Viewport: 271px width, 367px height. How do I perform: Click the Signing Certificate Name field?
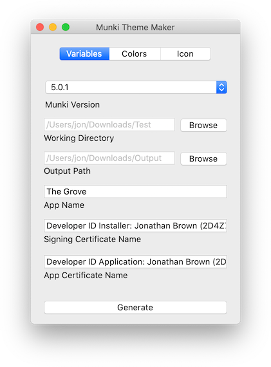coord(135,225)
